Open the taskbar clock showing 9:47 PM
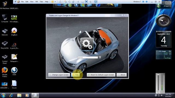 point(168,95)
